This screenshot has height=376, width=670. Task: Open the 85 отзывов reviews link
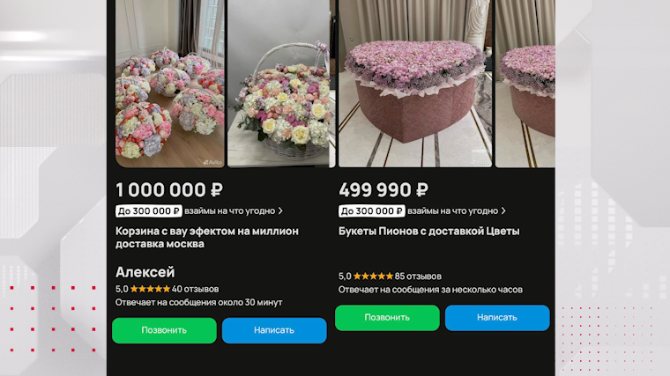click(419, 276)
